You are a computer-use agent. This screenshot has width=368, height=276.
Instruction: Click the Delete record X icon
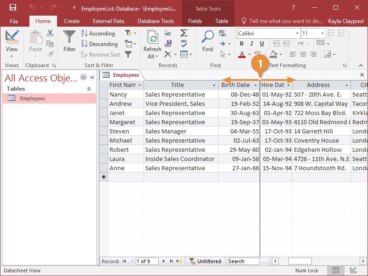(167, 54)
